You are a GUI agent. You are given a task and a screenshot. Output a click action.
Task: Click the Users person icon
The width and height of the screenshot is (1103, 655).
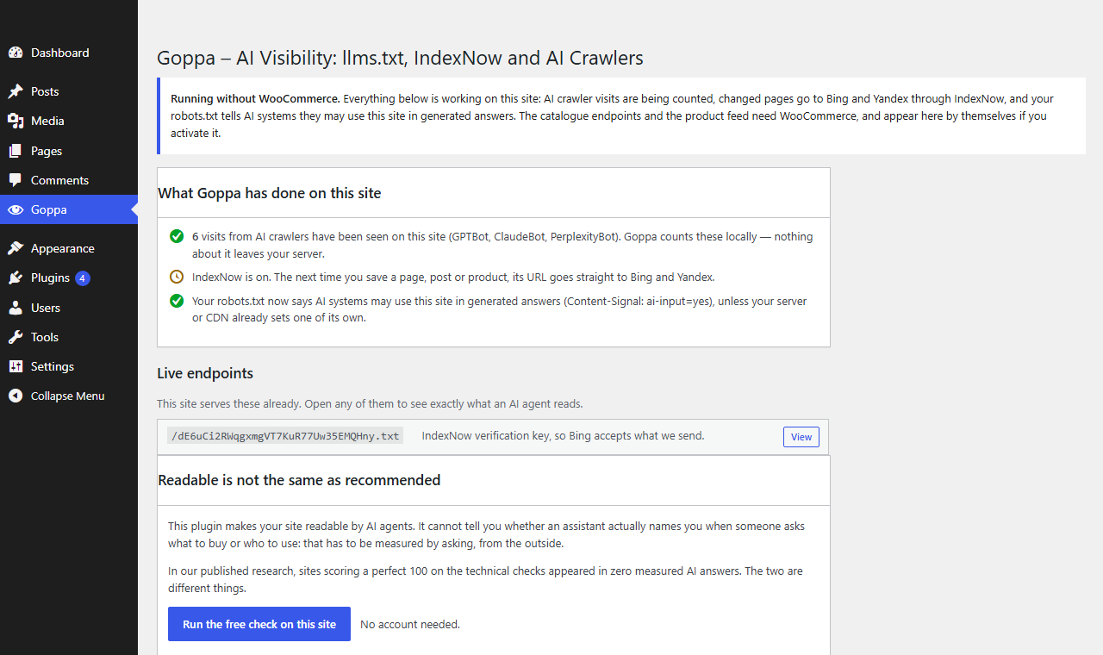click(16, 308)
